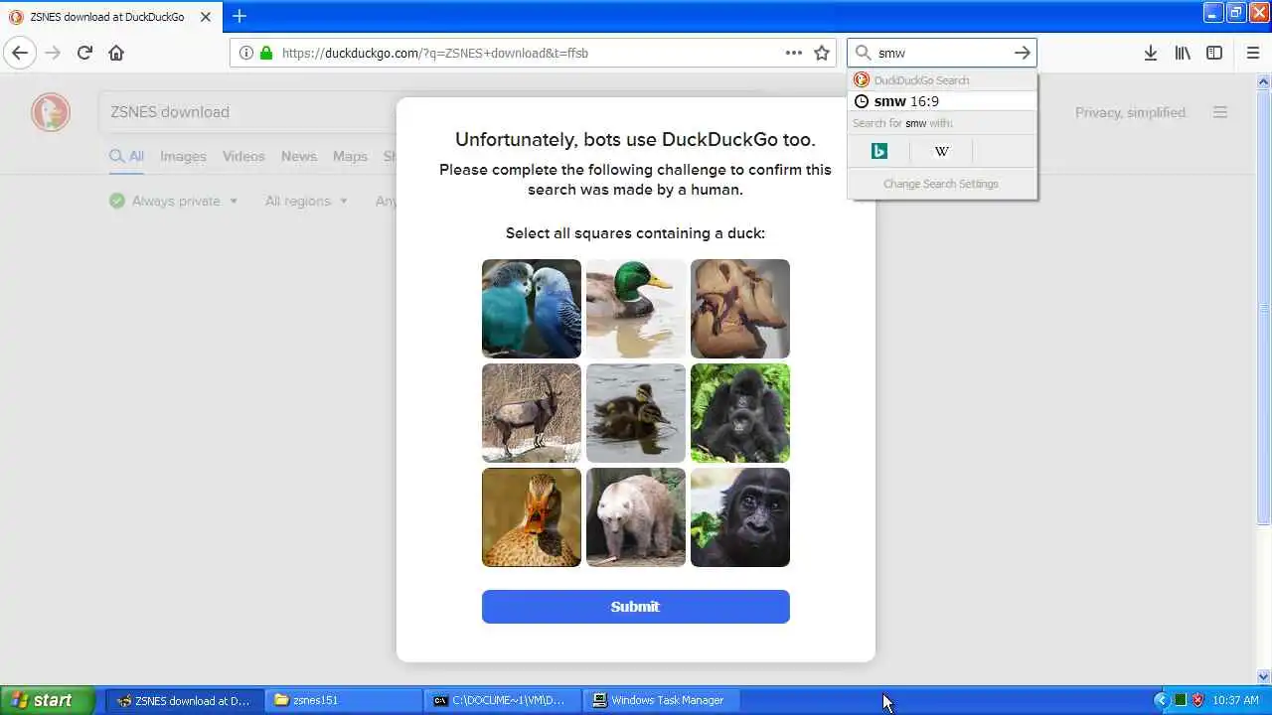This screenshot has height=715, width=1272.
Task: Open page actions three-dot menu
Action: 793,53
